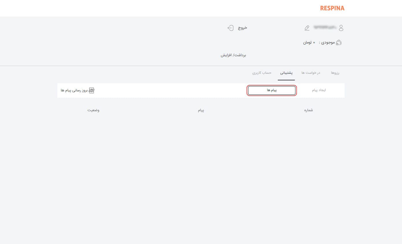Open the برداشت/ افزایش balance link

233,55
